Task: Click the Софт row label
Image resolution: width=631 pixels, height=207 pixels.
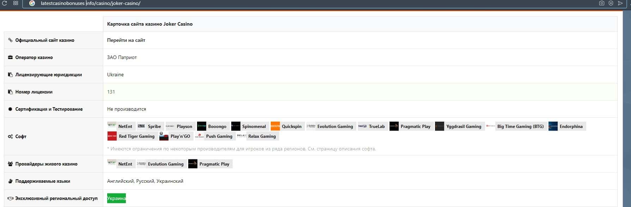Action: (x=21, y=136)
